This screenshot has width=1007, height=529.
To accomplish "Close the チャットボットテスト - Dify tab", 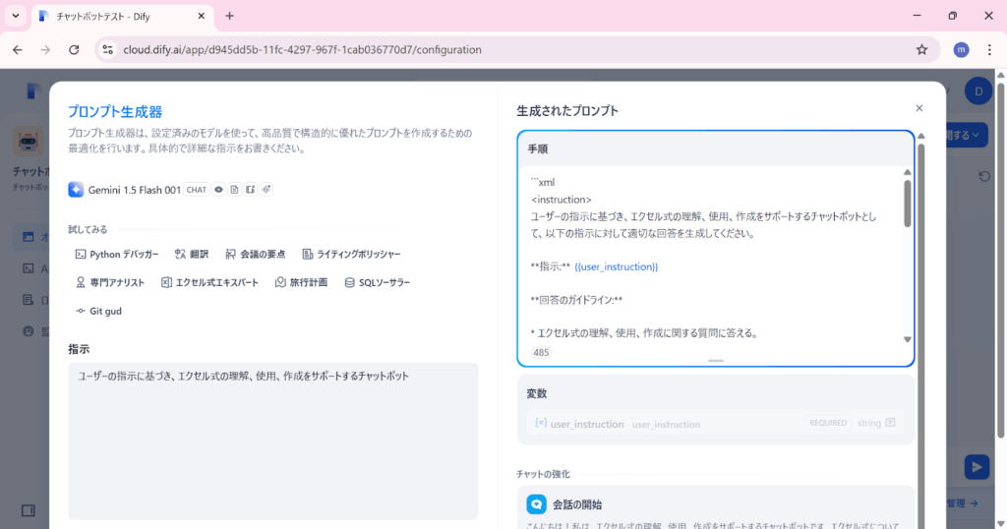I will (201, 16).
